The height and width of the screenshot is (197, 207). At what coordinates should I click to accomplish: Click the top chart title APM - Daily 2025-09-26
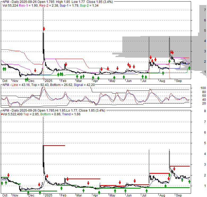point(20,2)
